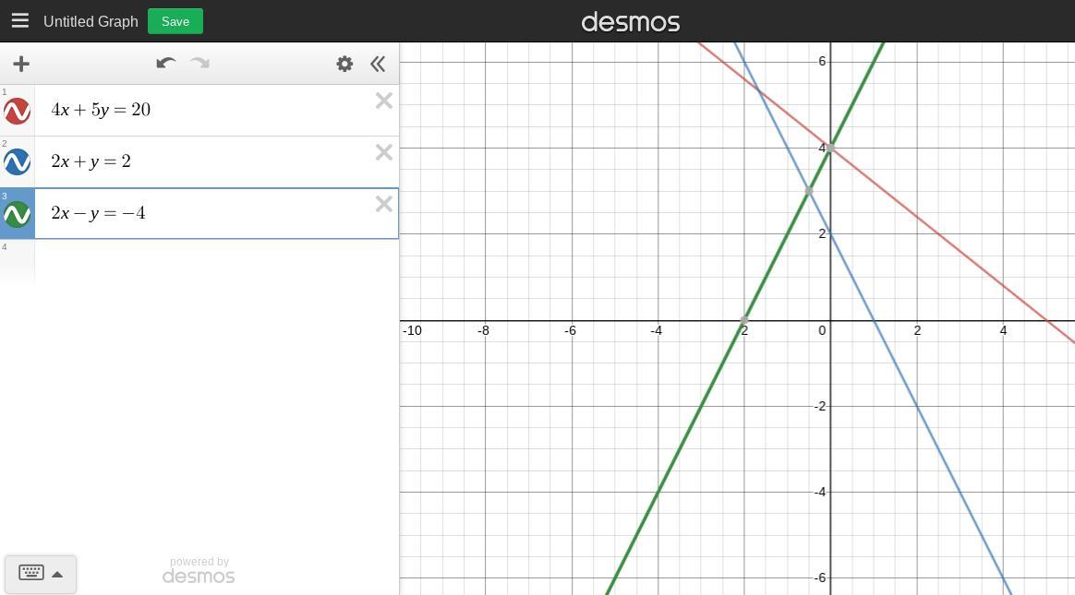This screenshot has width=1075, height=595.
Task: Toggle visibility of the blue 2x+y=2 line
Action: coord(18,162)
